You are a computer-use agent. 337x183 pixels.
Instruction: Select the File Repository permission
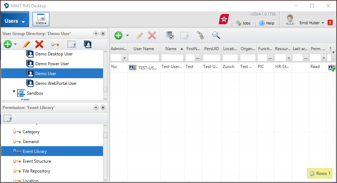point(36,171)
